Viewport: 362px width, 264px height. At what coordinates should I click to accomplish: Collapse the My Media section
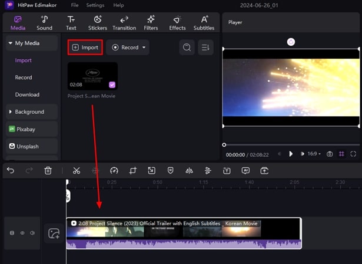point(11,43)
